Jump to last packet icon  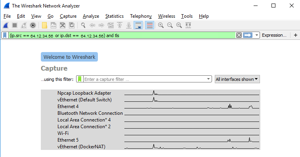coord(129,25)
